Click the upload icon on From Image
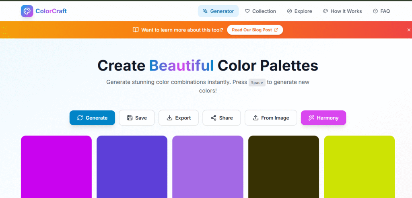412x198 pixels. coord(255,118)
